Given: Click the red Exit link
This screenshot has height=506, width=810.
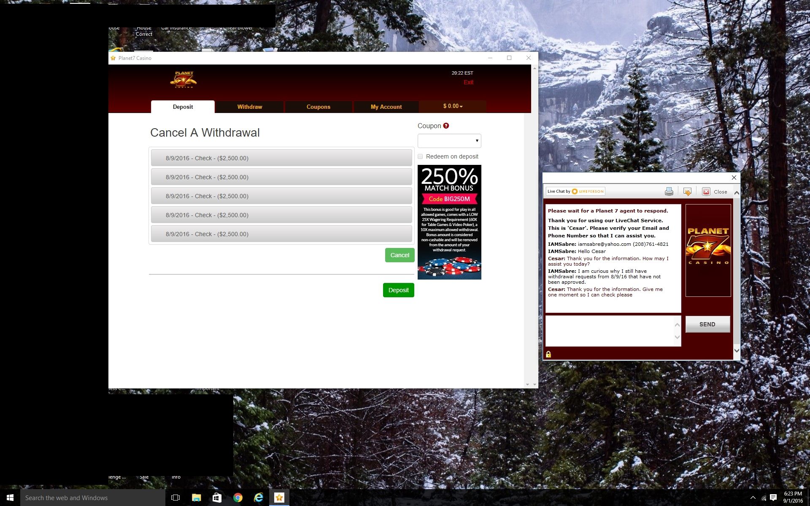Looking at the screenshot, I should click(x=468, y=82).
